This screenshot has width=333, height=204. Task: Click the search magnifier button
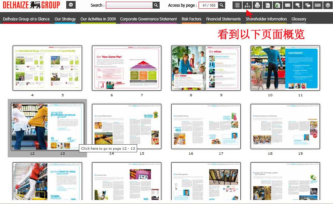click(x=156, y=5)
